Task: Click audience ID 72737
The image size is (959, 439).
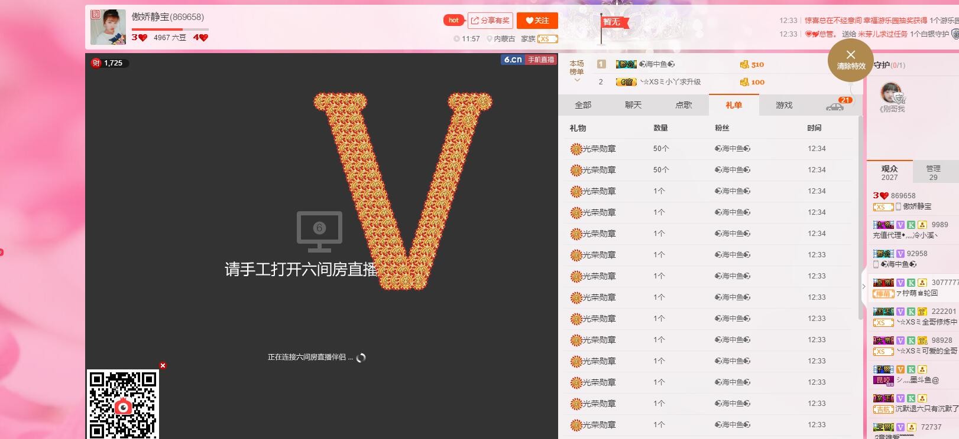Action: coord(931,427)
